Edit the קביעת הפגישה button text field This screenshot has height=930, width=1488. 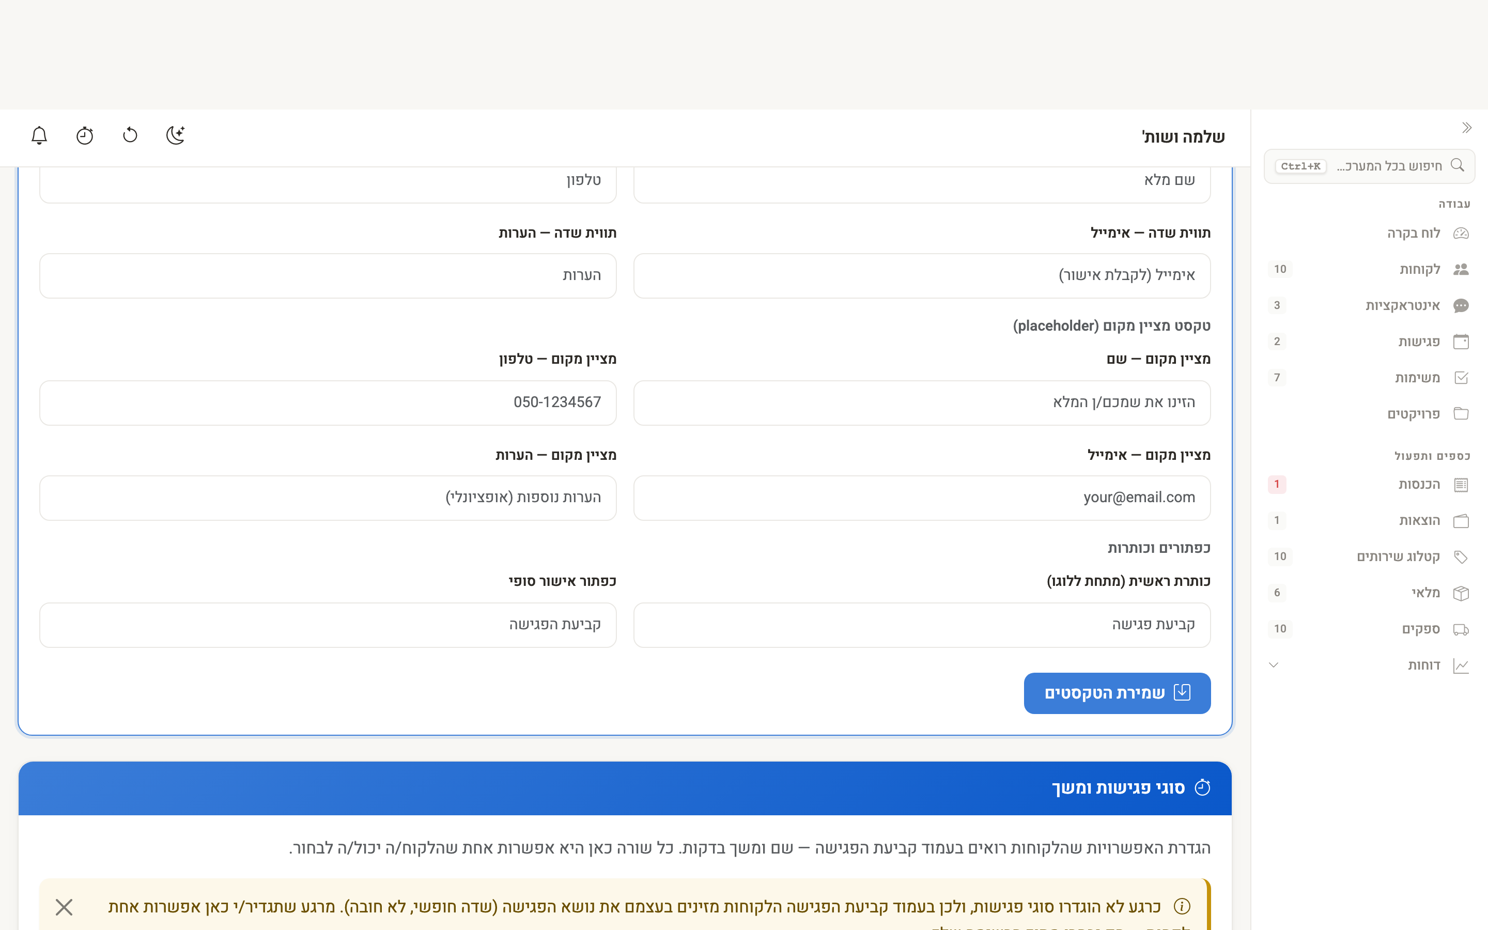tap(328, 625)
